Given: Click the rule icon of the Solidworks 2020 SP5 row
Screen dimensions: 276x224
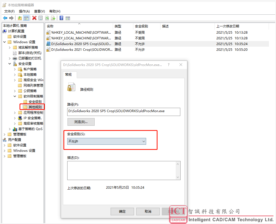Looking at the screenshot, I should 48,44.
